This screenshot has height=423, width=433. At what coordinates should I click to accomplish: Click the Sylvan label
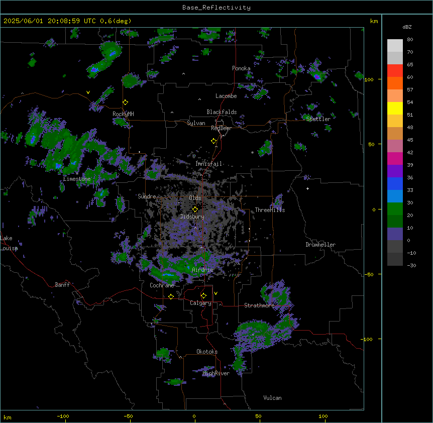coord(196,123)
